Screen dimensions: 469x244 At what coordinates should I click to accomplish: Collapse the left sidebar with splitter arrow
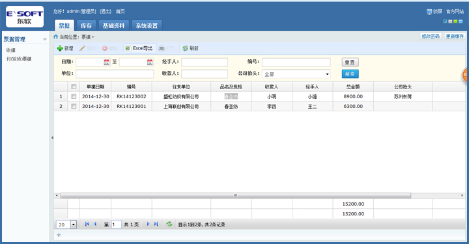(x=52, y=138)
